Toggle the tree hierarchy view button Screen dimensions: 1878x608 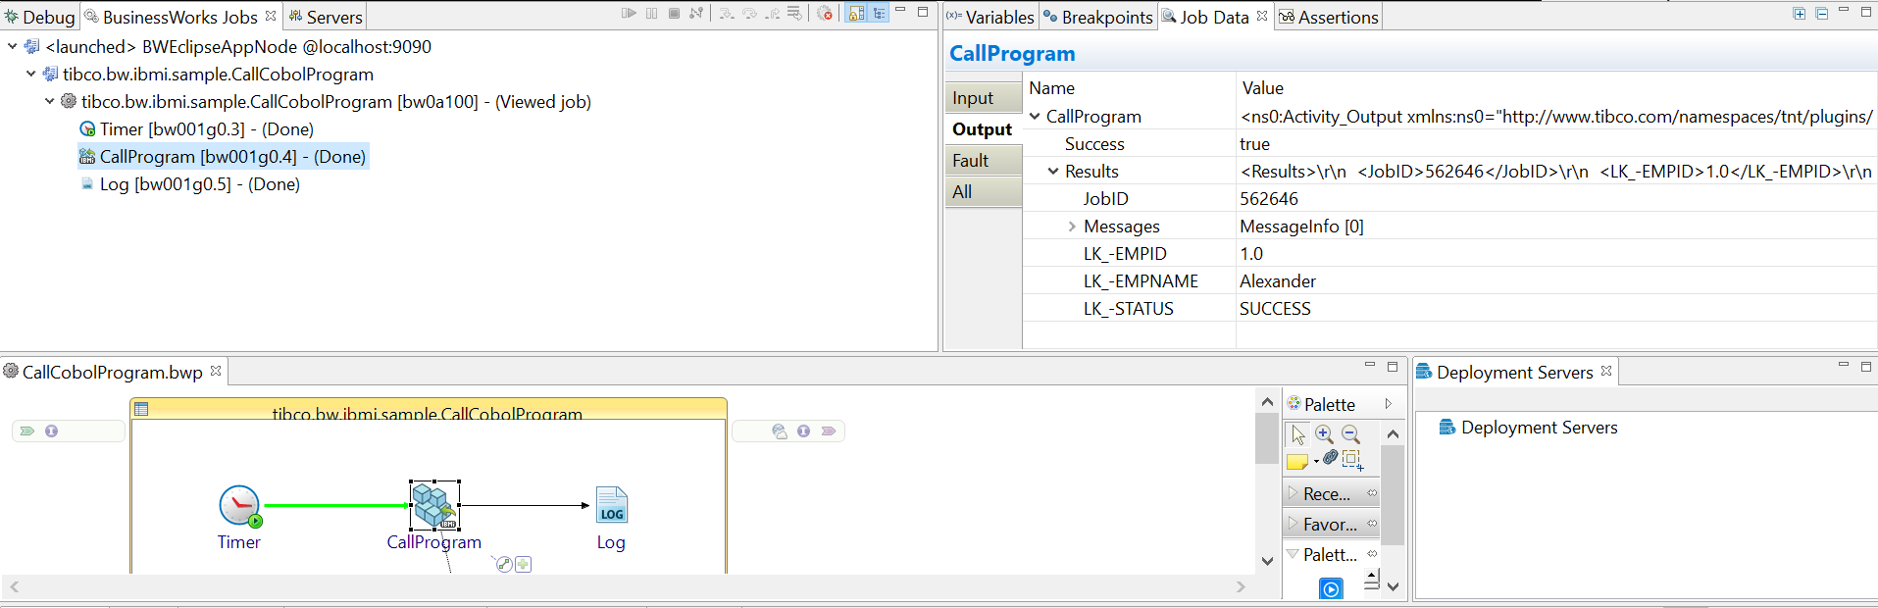click(x=879, y=14)
